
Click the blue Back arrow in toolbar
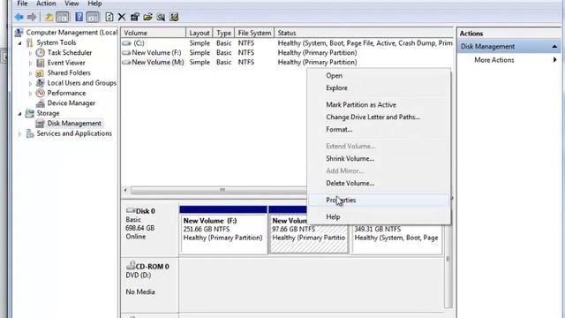[x=19, y=17]
